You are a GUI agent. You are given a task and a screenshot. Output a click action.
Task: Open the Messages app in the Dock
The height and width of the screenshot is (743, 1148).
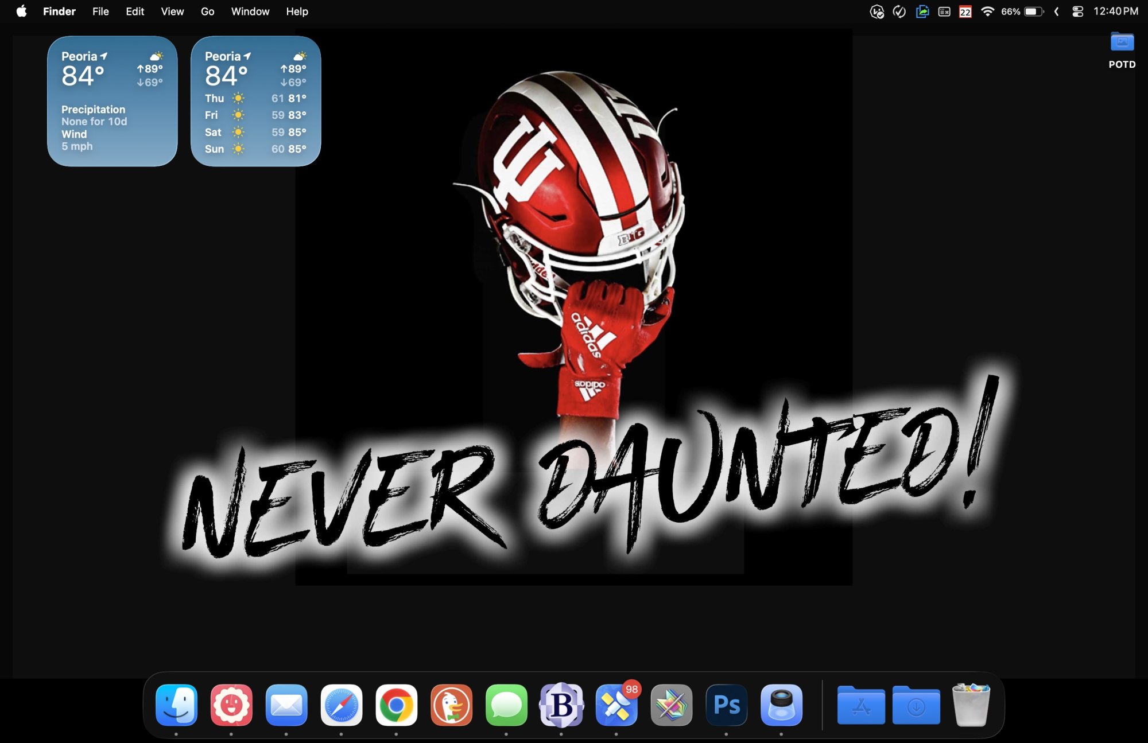click(x=506, y=705)
